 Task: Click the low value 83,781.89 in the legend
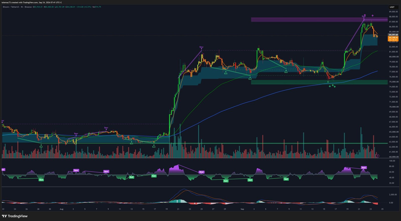click(x=60, y=7)
